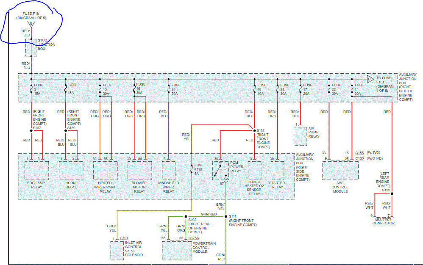Click the "POWERTRAIN CONTROL MODULE" label

coord(204,248)
